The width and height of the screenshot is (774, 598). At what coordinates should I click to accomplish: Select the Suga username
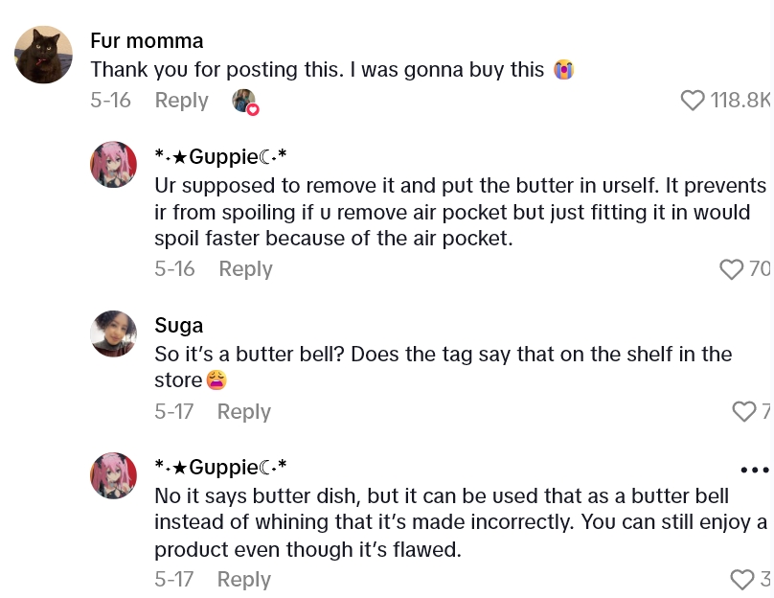coord(178,326)
